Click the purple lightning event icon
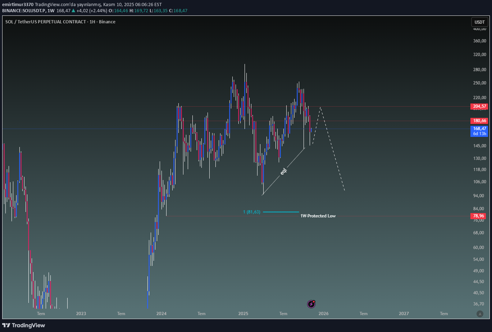The image size is (492, 332). tap(311, 304)
